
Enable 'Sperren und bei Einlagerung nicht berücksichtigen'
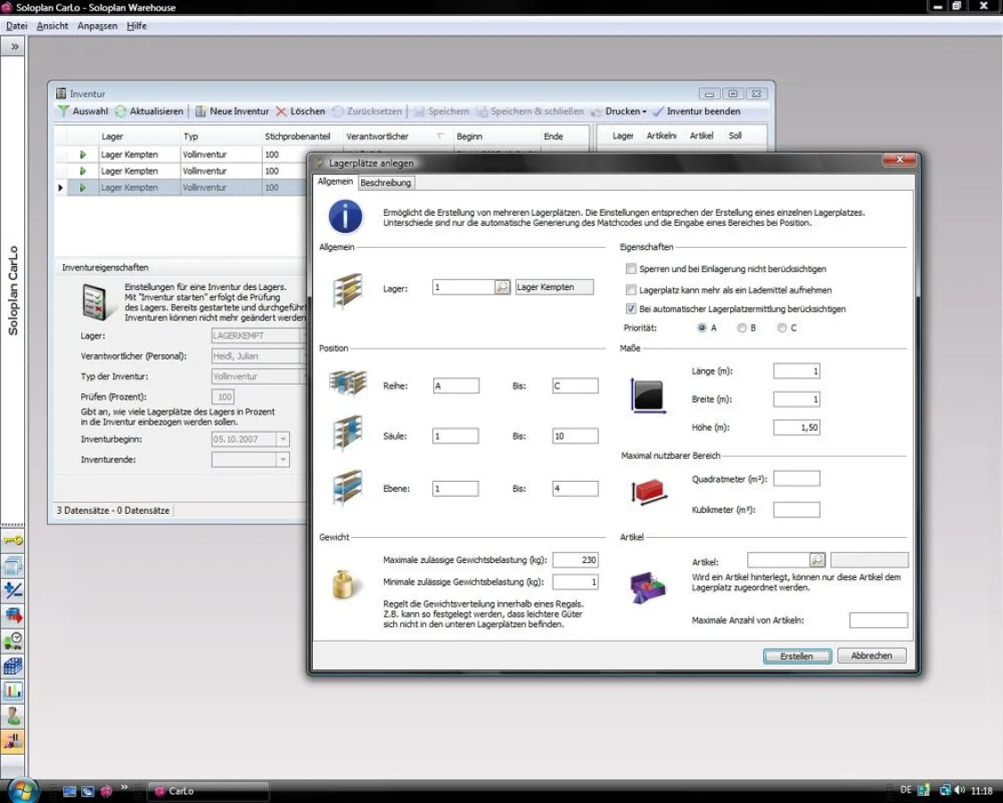pos(631,269)
